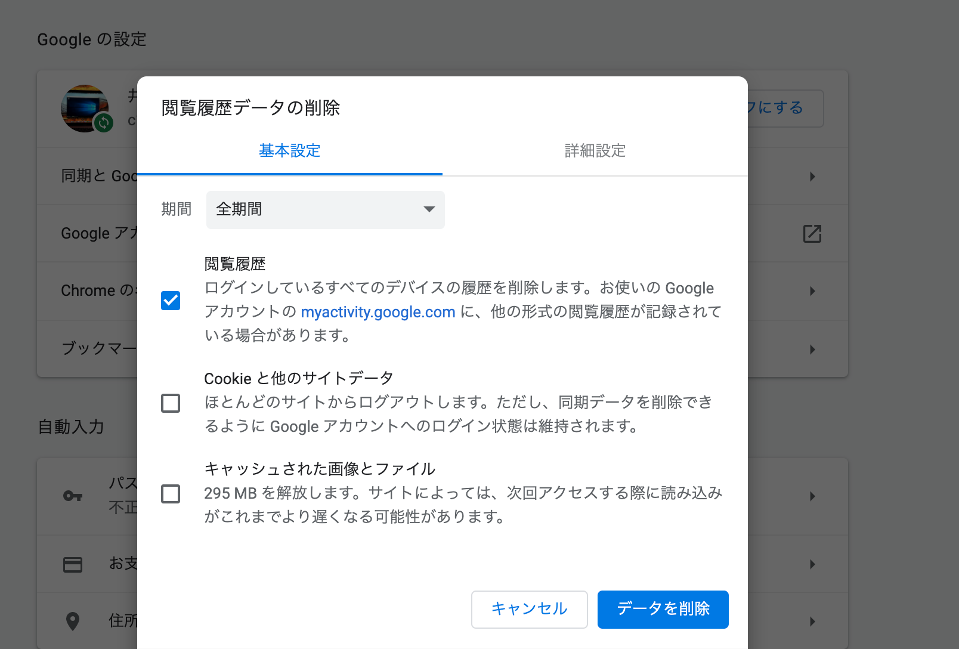The width and height of the screenshot is (959, 649).
Task: Click the location pin icon for addresses
Action: pos(73,622)
